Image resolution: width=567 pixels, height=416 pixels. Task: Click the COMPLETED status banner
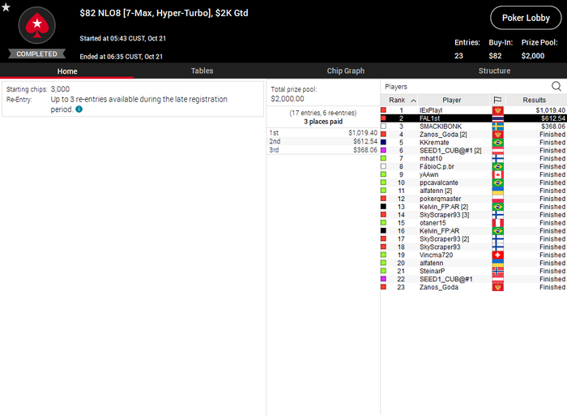[37, 54]
